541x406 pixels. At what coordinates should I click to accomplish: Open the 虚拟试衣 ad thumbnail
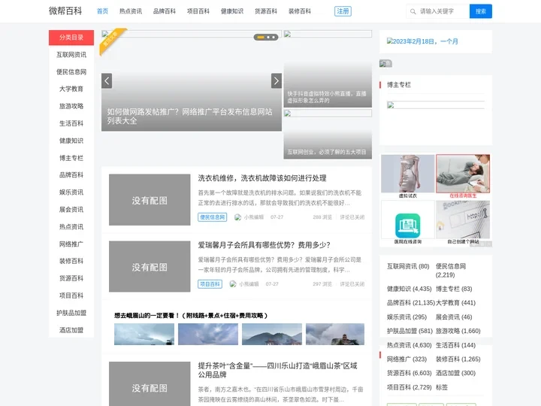[x=407, y=177]
